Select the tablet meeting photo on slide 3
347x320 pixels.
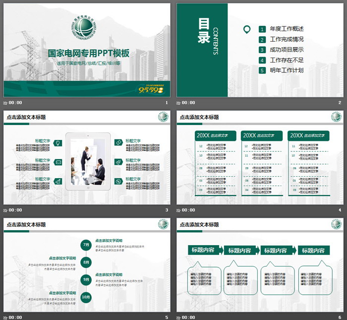(87, 162)
